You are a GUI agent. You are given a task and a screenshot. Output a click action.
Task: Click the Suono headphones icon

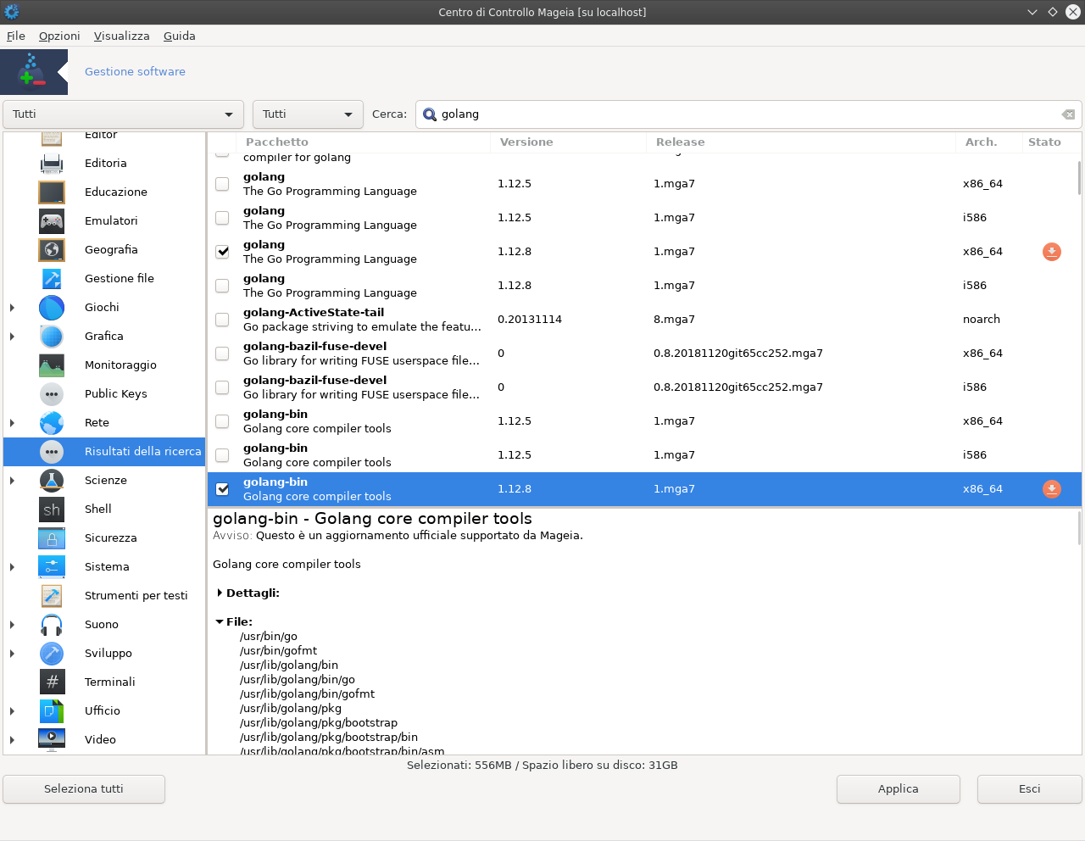click(52, 624)
